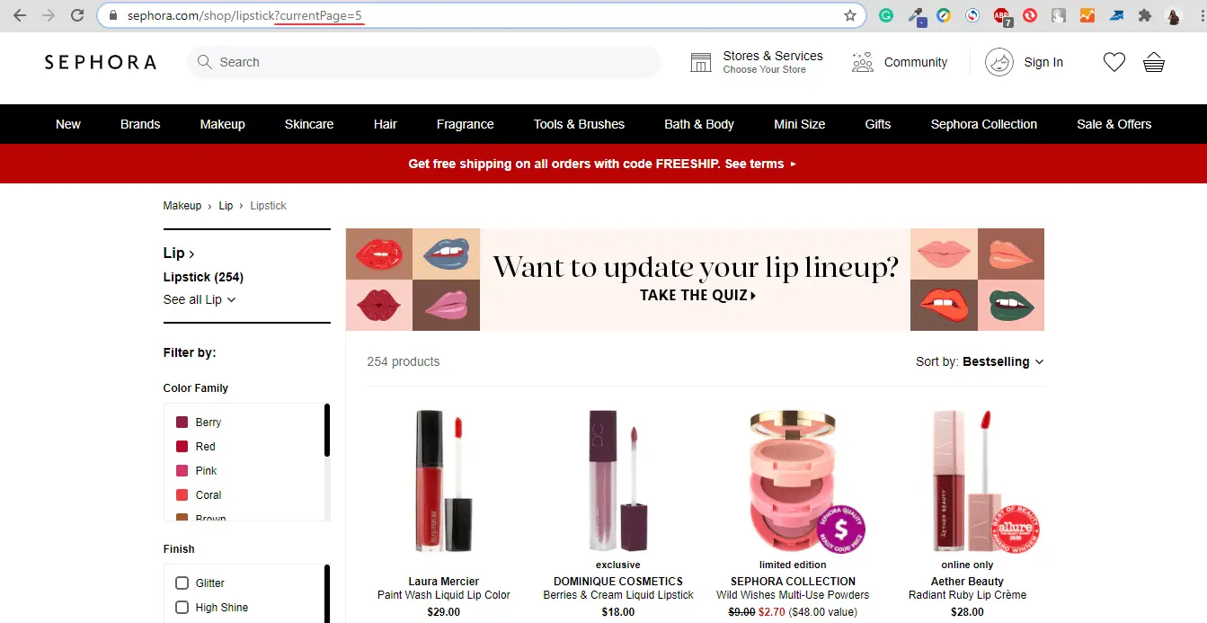Bookmark page with the star icon
Screen dimensions: 1207x623
coord(850,15)
